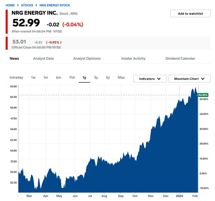215x201 pixels.
Task: Click the 2024 label on time axis
Action: pos(180,196)
